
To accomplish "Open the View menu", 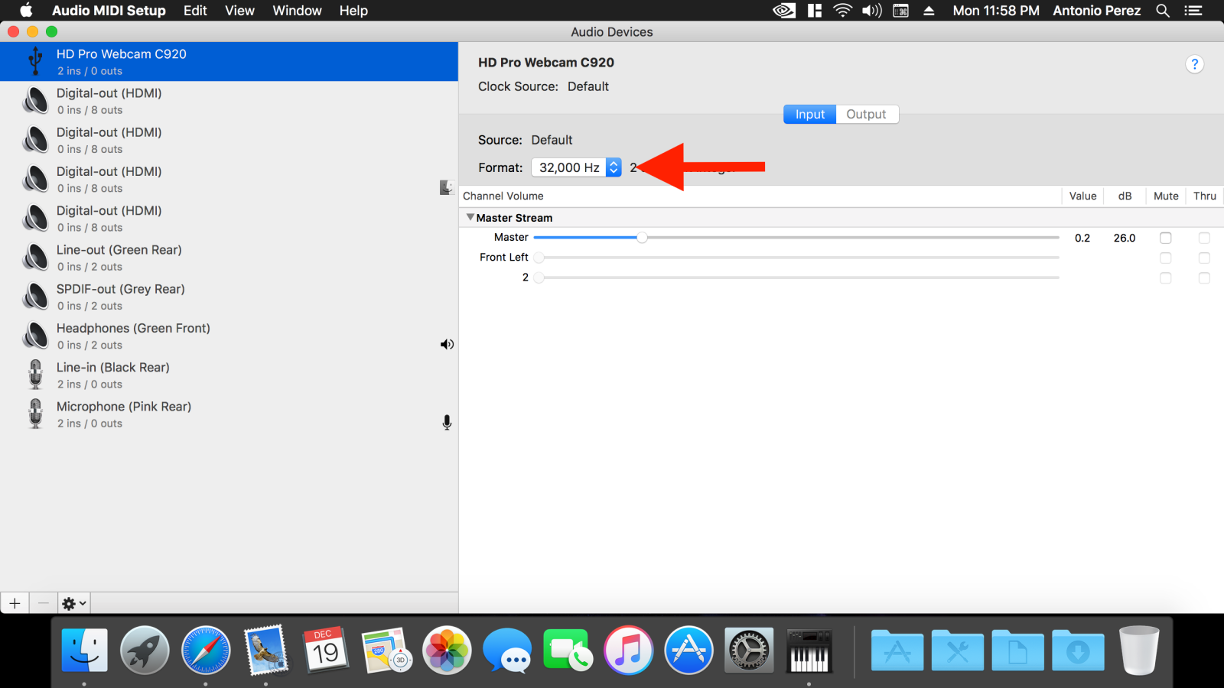I will (239, 11).
